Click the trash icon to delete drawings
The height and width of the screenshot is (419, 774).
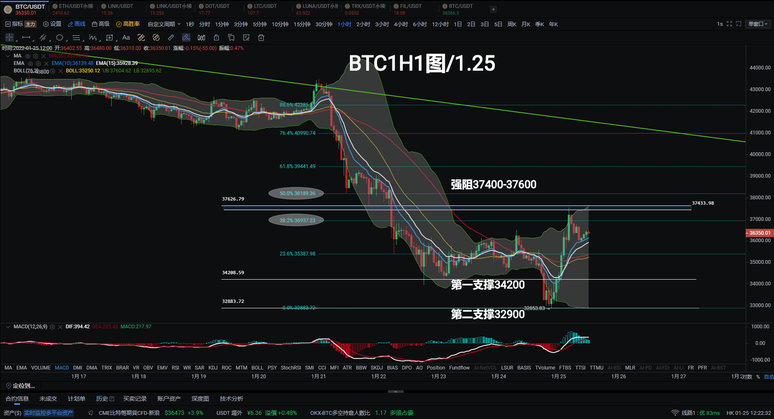(x=261, y=38)
